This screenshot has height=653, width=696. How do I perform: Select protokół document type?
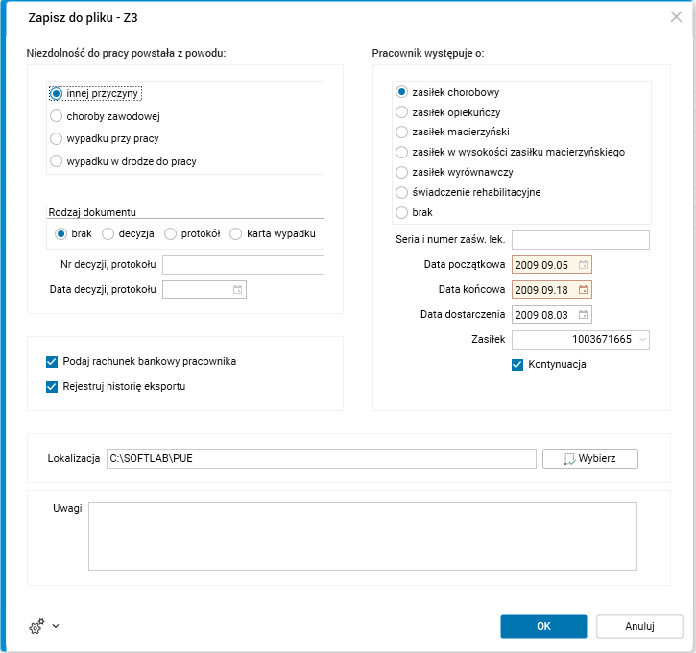coord(171,233)
